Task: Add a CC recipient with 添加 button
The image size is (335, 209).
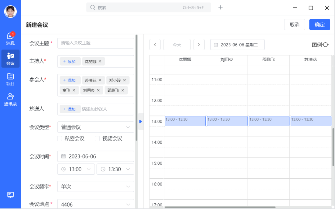Action: pyautogui.click(x=70, y=109)
